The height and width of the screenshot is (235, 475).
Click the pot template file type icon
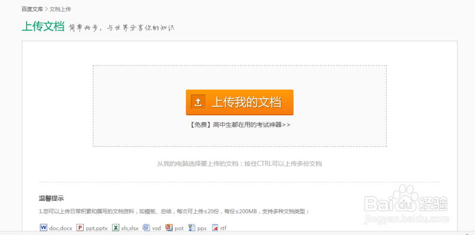tap(169, 227)
